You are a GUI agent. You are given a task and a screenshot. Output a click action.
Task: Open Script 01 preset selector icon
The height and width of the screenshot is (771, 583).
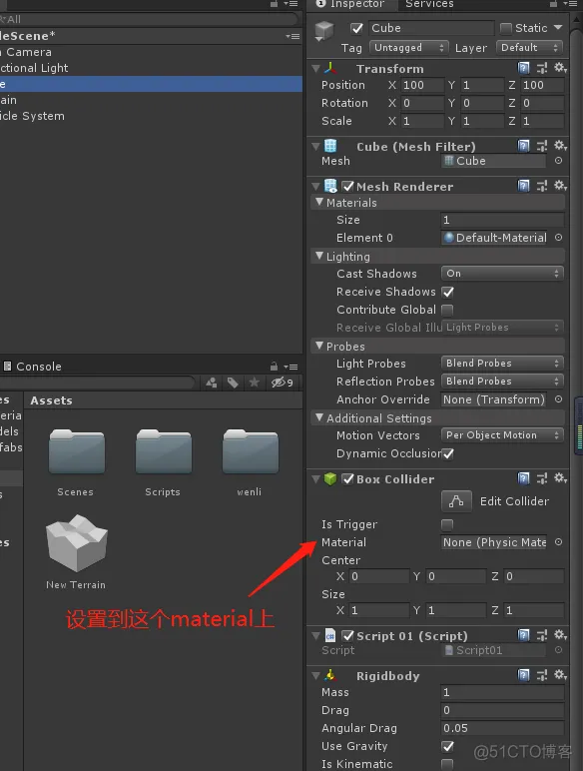click(x=542, y=635)
